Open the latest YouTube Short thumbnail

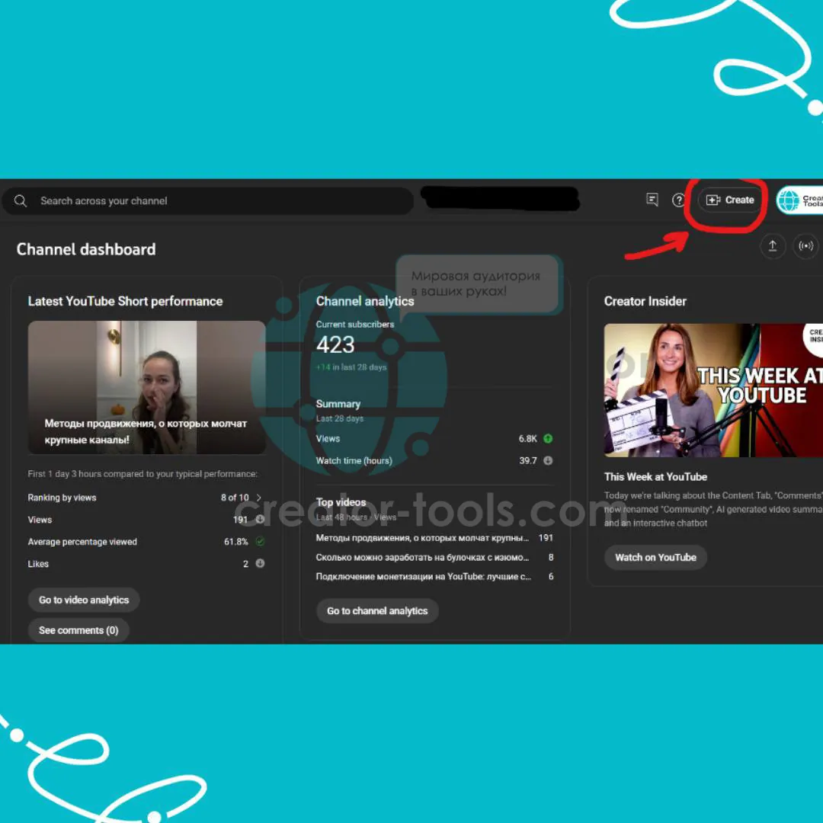(146, 387)
